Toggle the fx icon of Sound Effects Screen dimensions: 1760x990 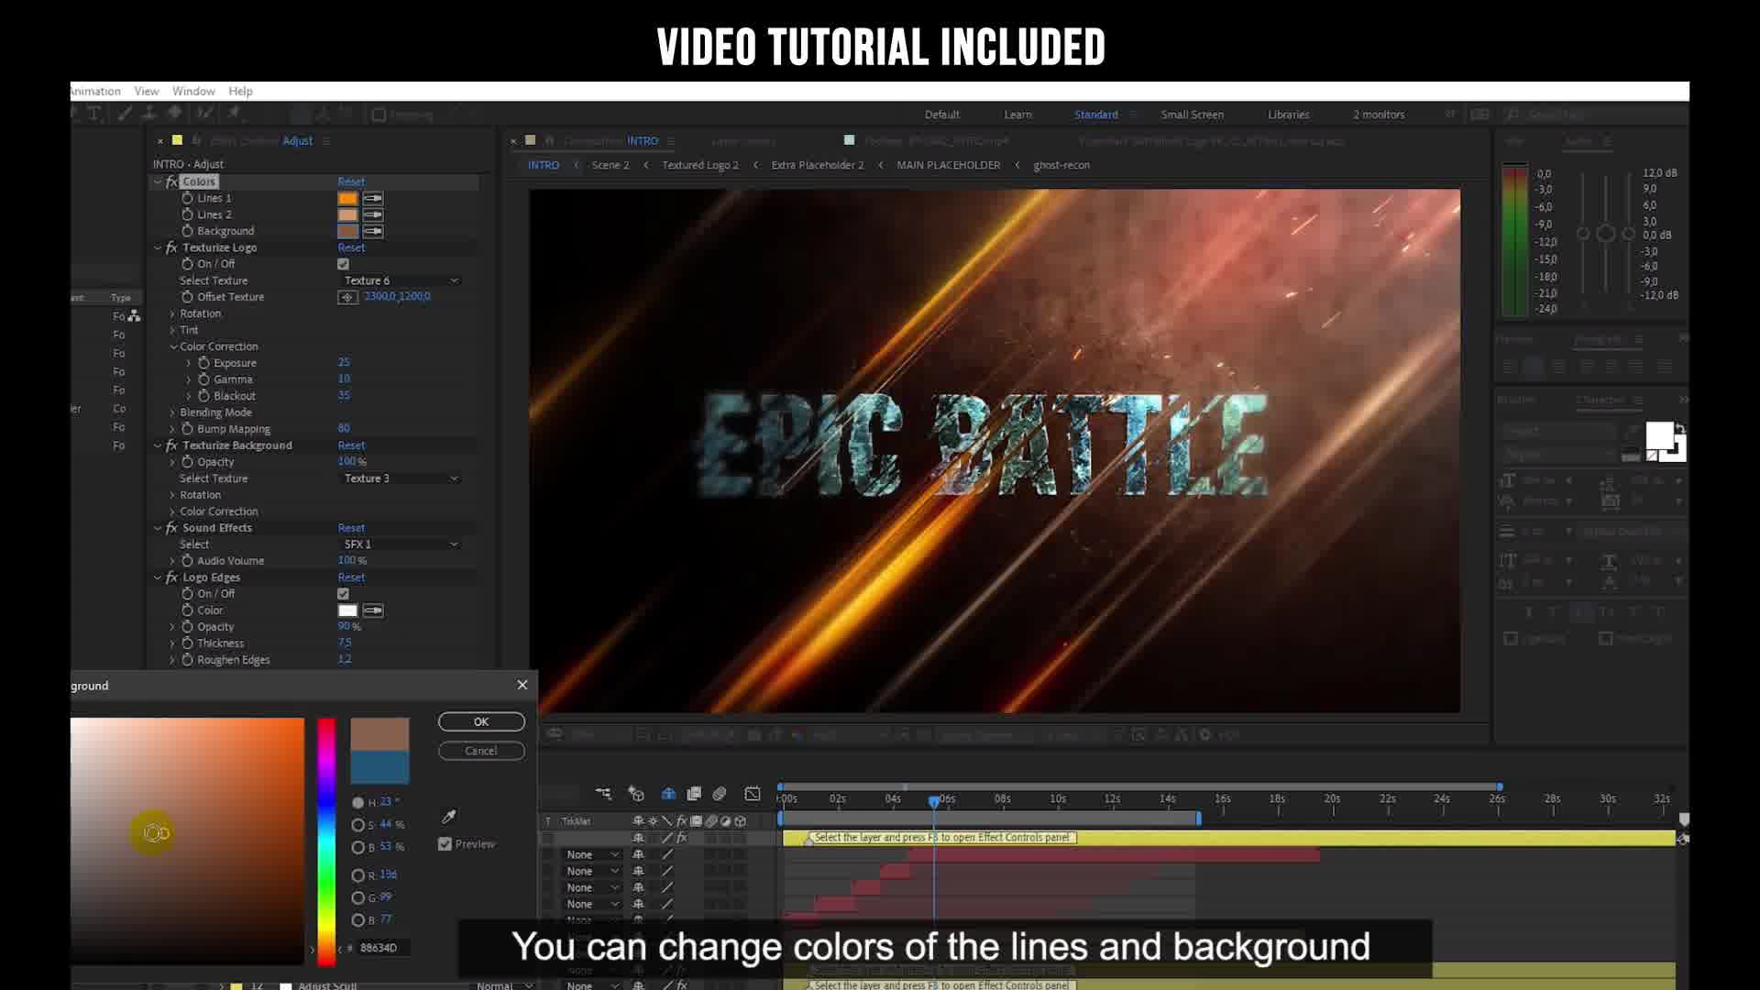[171, 528]
